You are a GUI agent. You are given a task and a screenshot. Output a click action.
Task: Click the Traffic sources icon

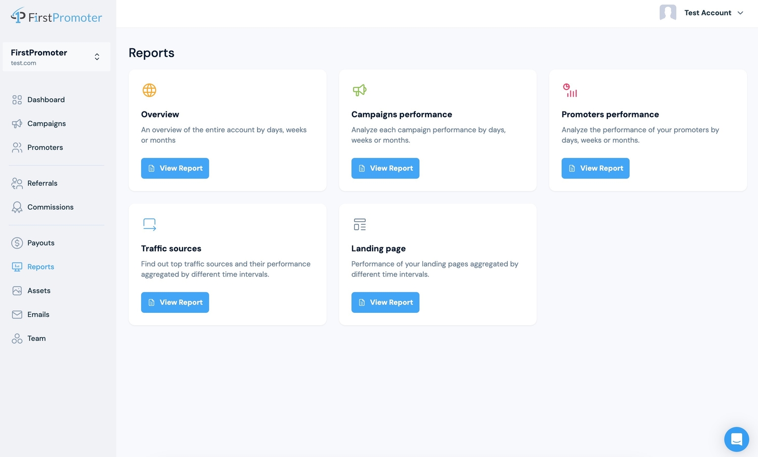tap(150, 225)
